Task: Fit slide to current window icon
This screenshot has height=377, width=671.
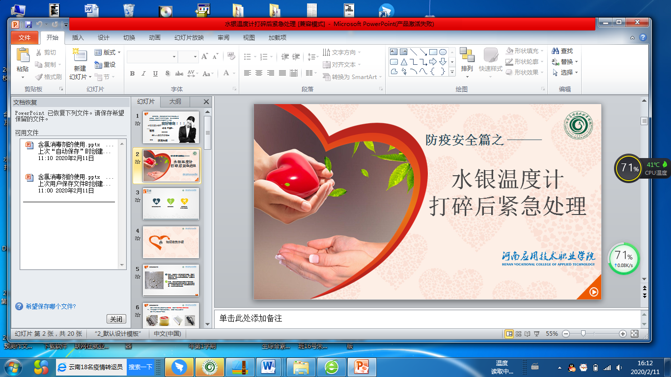Action: 634,334
